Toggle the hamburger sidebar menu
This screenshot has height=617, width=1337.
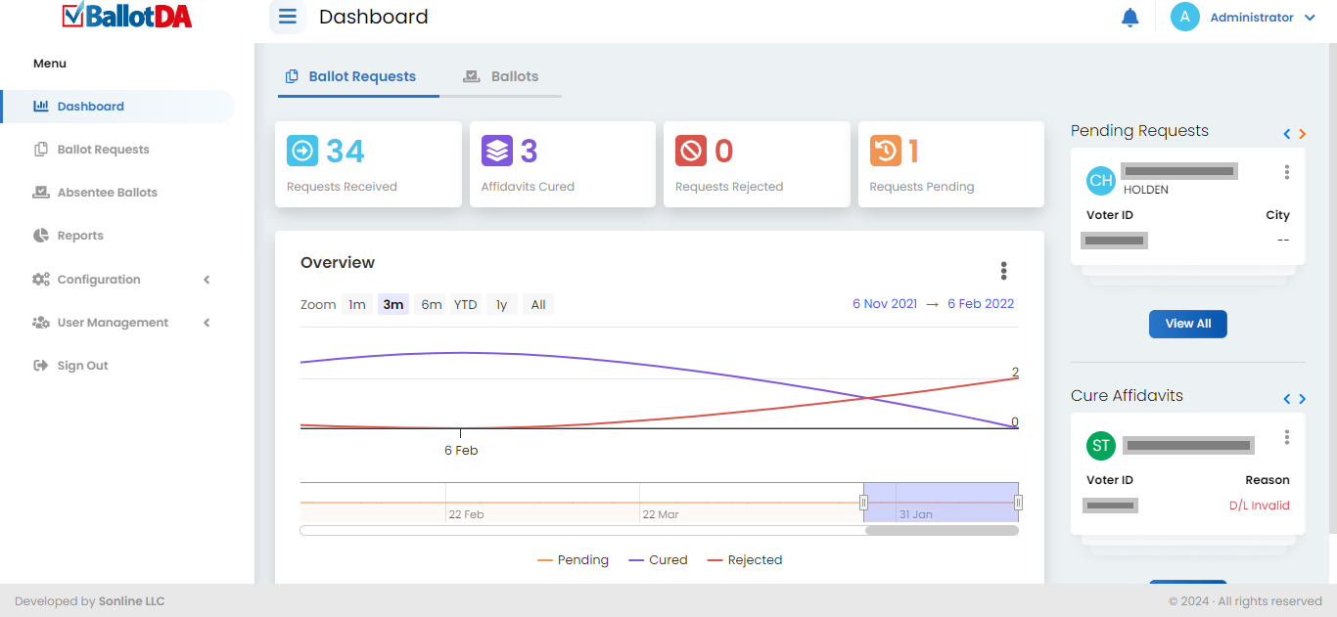288,17
